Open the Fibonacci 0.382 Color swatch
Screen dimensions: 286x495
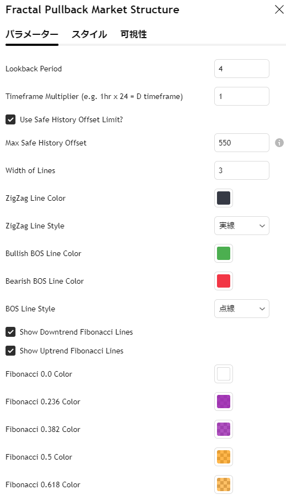coord(224,429)
